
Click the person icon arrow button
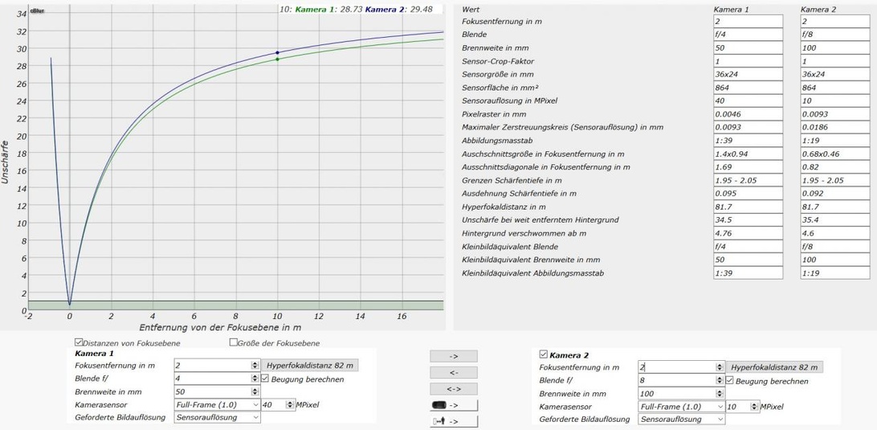(454, 421)
